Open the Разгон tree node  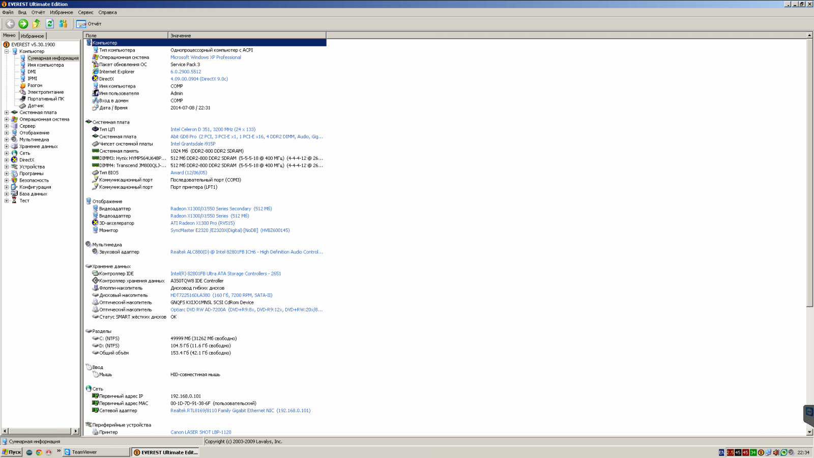coord(35,85)
